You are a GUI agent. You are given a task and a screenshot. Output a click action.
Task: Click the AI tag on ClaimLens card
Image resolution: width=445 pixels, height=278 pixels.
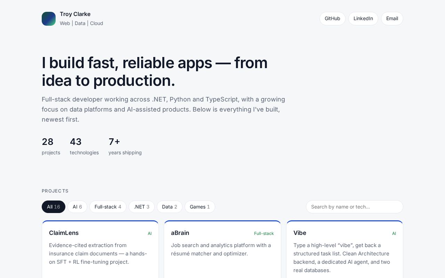[149, 234]
